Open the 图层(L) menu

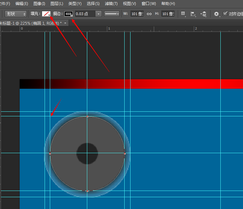point(57,3)
